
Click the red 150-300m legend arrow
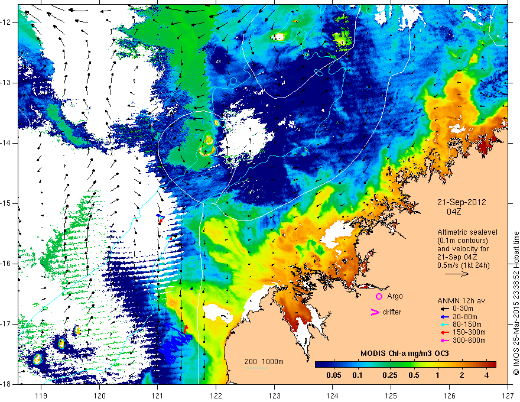(x=444, y=332)
